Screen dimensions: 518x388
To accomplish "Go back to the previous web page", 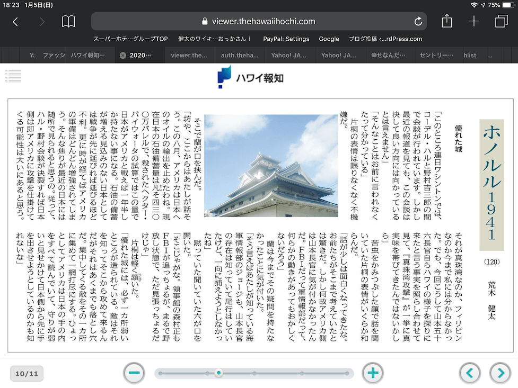I will 15,22.
